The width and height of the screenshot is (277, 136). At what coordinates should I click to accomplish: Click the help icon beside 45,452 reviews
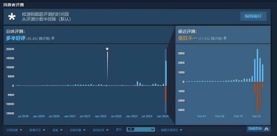[53, 38]
